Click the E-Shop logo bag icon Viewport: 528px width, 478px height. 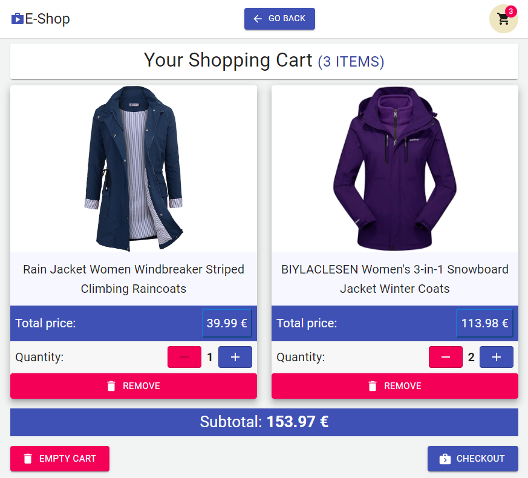click(x=17, y=19)
